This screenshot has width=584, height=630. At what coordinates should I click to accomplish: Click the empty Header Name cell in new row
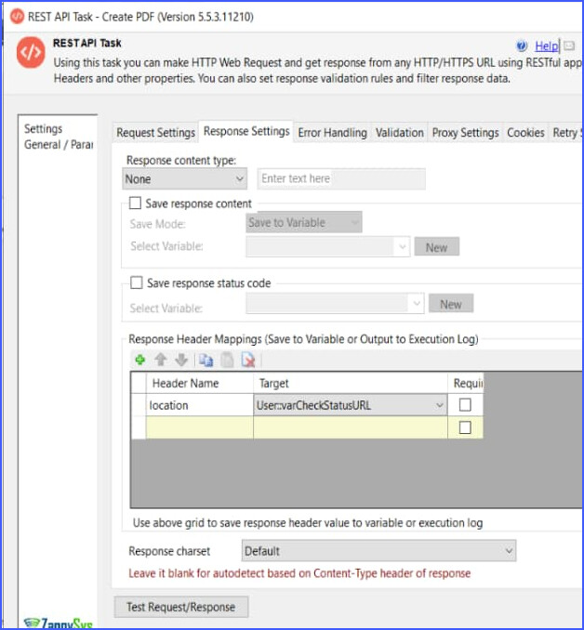tap(200, 427)
